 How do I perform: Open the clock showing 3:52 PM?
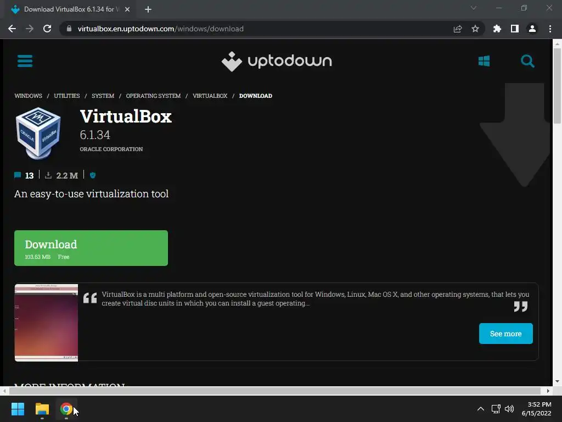tap(536, 409)
